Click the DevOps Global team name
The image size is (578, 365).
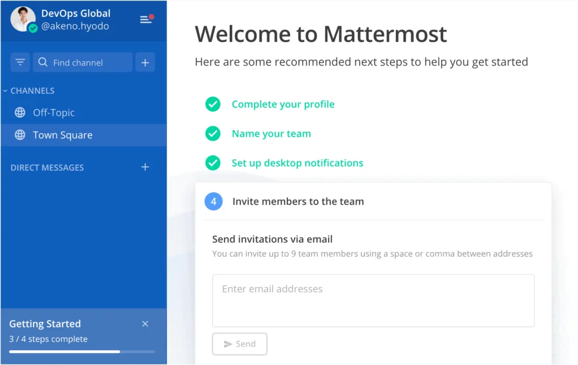pos(76,14)
